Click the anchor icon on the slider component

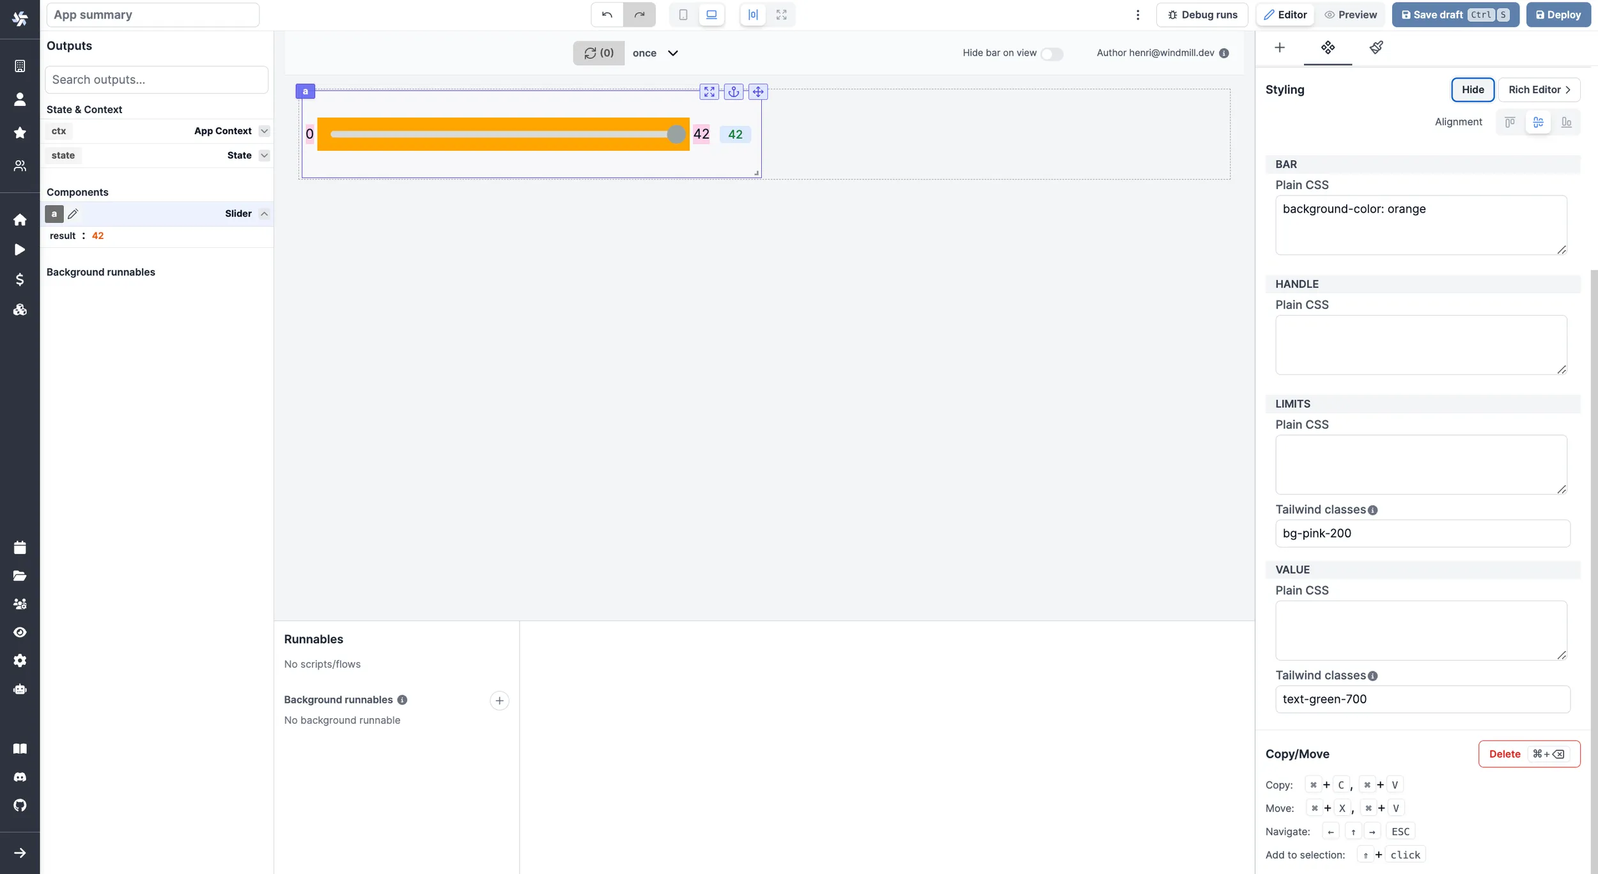[733, 91]
